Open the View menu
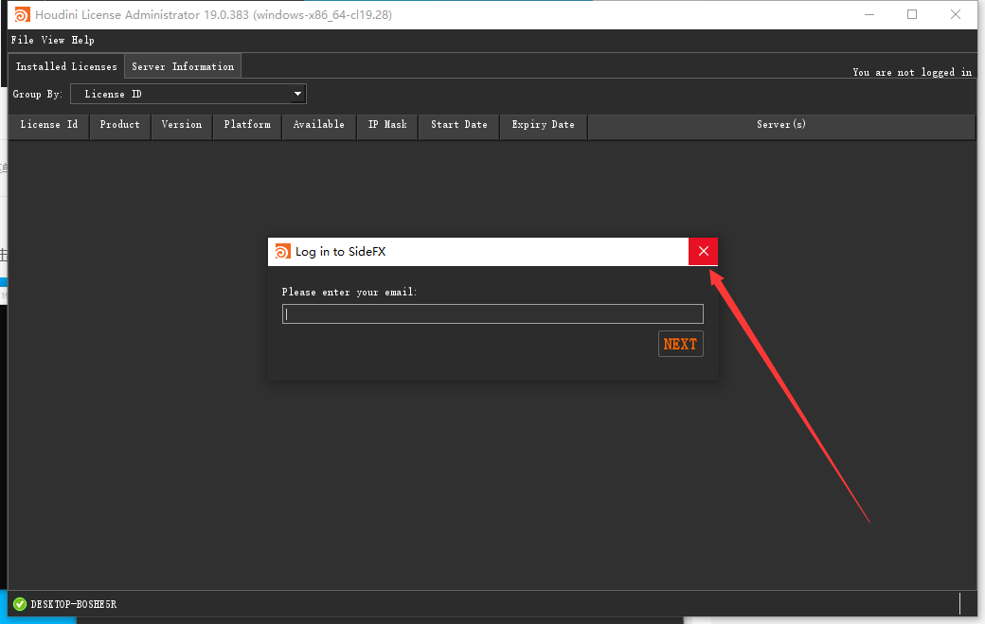The height and width of the screenshot is (624, 985). pos(53,40)
